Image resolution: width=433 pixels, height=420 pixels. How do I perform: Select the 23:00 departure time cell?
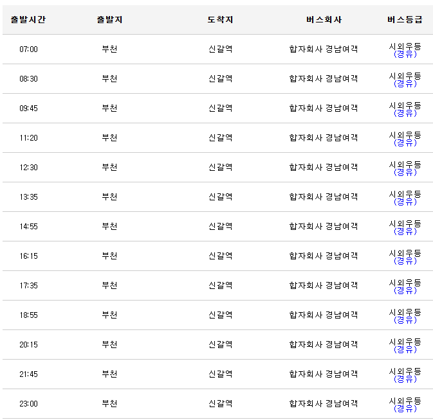(28, 404)
